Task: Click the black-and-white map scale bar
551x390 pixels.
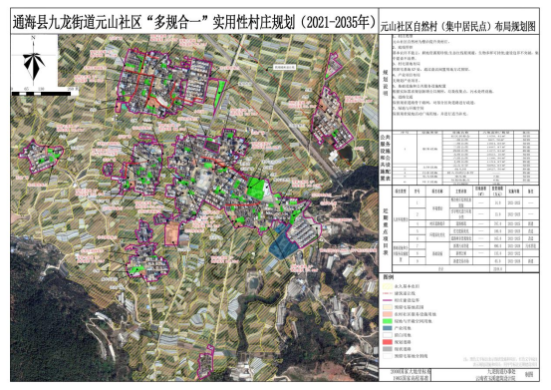Action: pyautogui.click(x=42, y=94)
